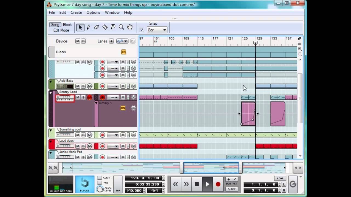Image resolution: width=351 pixels, height=197 pixels.
Task: Delete the Acid Bass note lane
Action: (134, 86)
